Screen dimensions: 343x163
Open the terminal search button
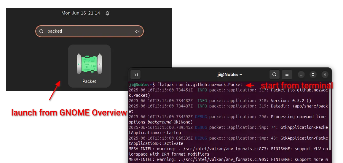(x=274, y=75)
